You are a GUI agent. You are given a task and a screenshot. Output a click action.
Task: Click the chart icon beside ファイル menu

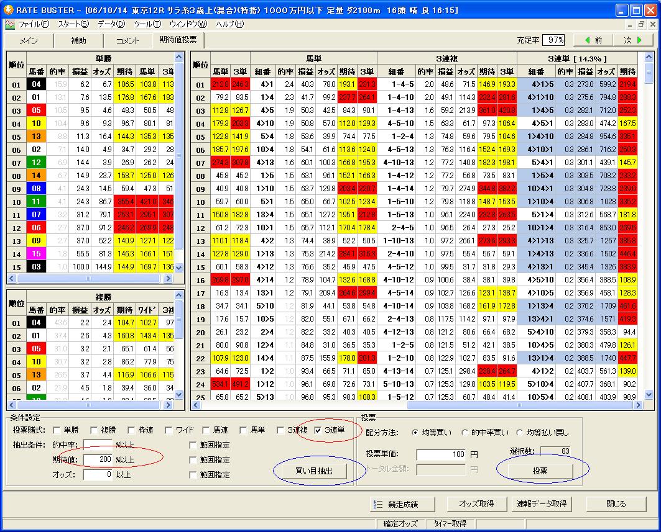pos(10,24)
